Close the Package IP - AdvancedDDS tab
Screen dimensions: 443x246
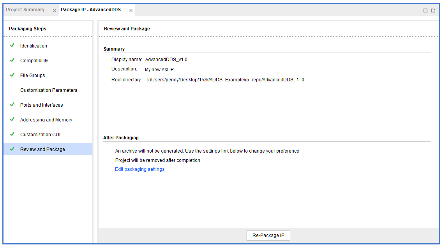(x=131, y=11)
